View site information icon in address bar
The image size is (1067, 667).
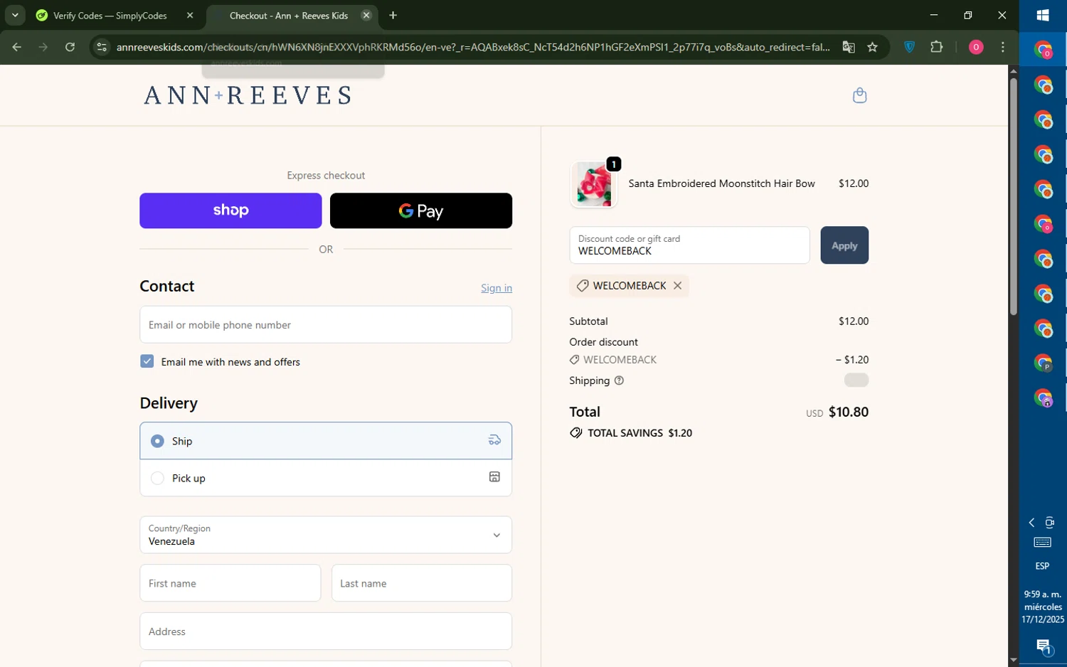[x=102, y=47]
